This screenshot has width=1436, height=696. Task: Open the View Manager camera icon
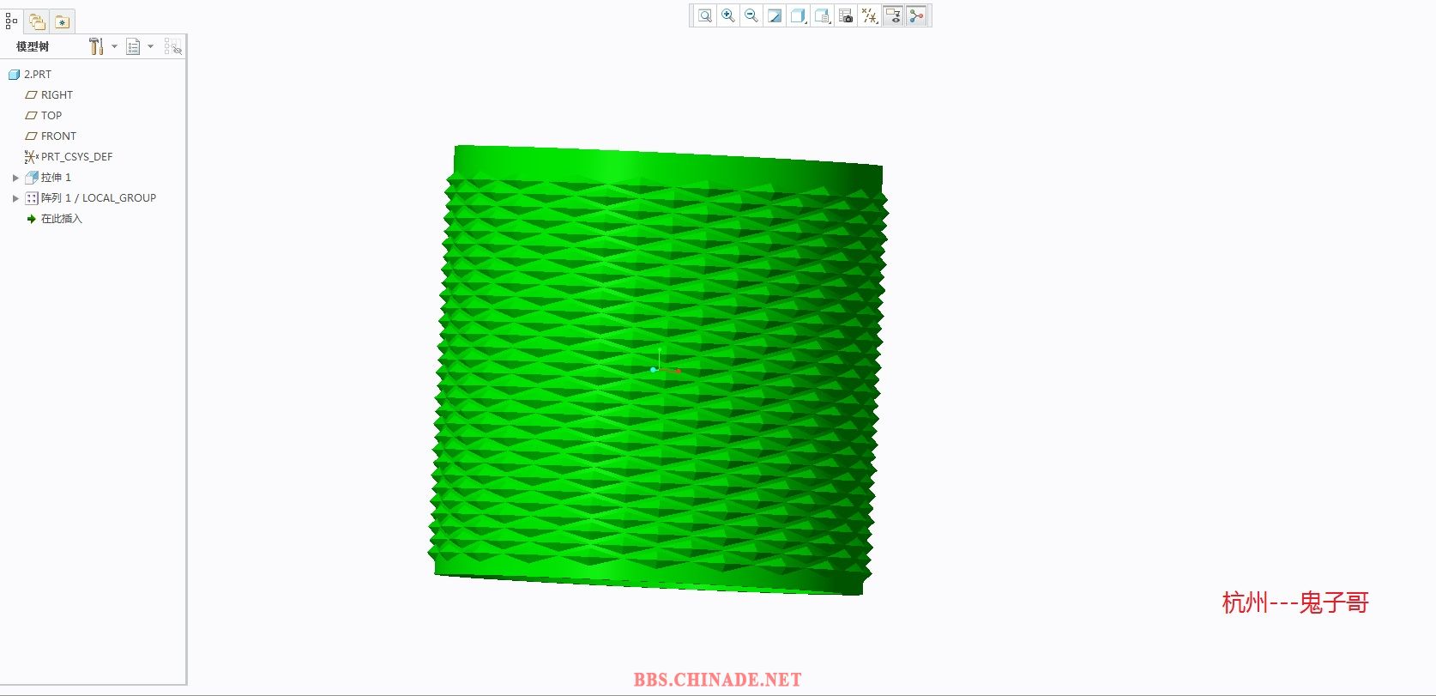point(846,15)
